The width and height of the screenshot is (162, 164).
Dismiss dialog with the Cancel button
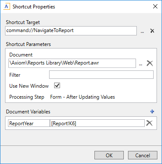[x=143, y=155]
